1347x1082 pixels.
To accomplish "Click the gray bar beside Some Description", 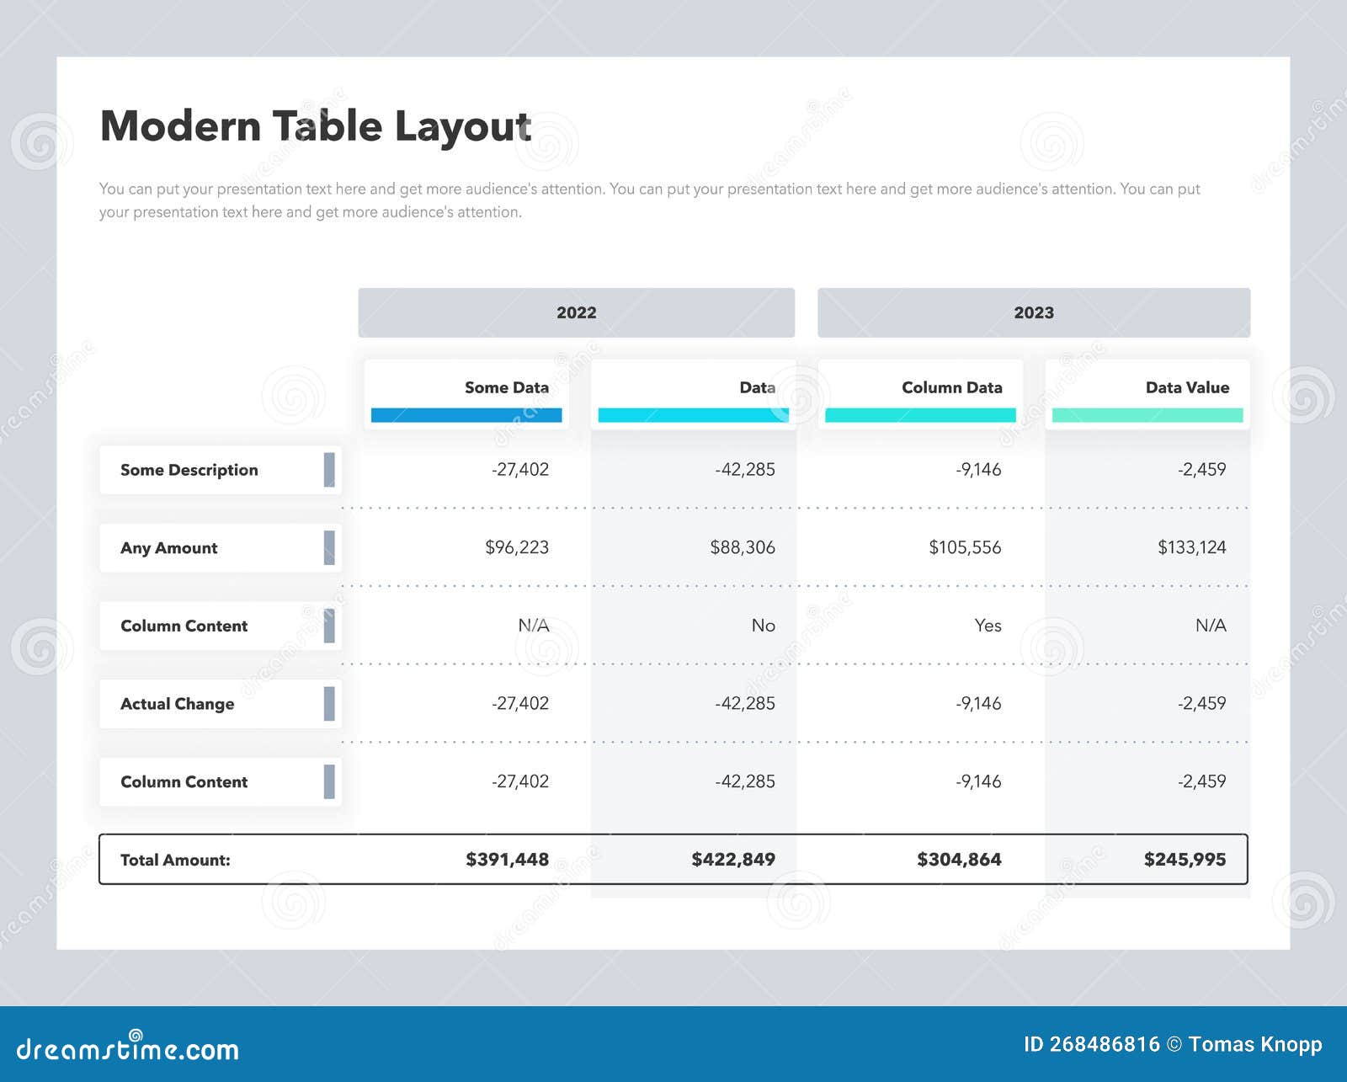I will pyautogui.click(x=329, y=470).
